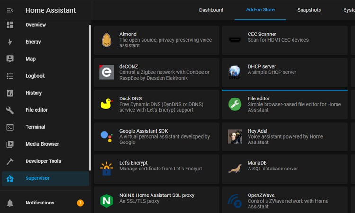Open the Logbook list icon
355x213 pixels.
click(x=10, y=76)
